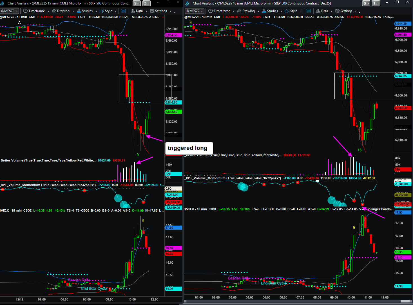Click the 'triggered long' text annotation
The image size is (413, 305).
tap(187, 148)
